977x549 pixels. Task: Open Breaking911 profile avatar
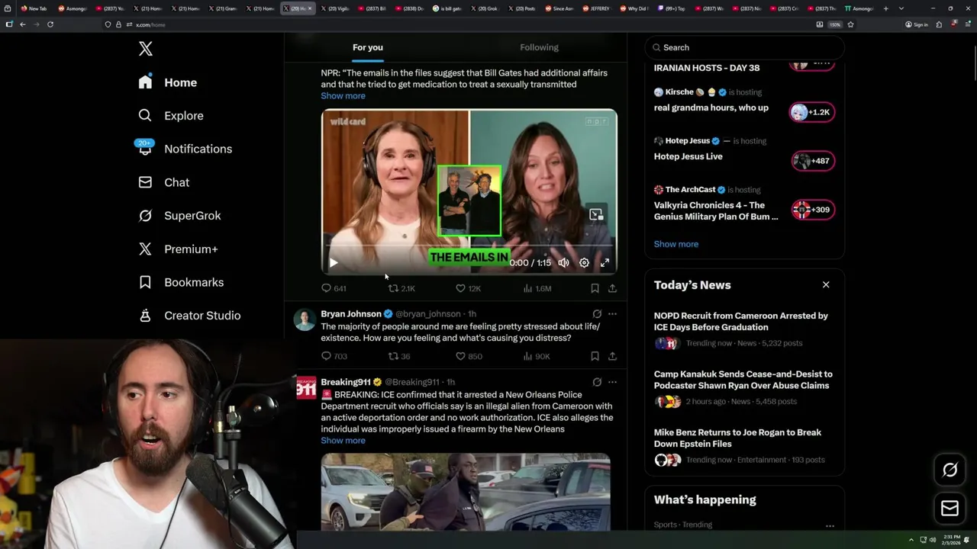(x=305, y=387)
